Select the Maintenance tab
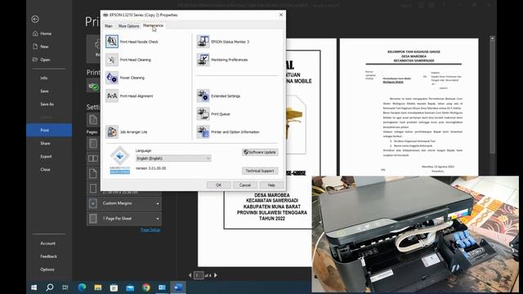523x294 pixels. pyautogui.click(x=153, y=25)
